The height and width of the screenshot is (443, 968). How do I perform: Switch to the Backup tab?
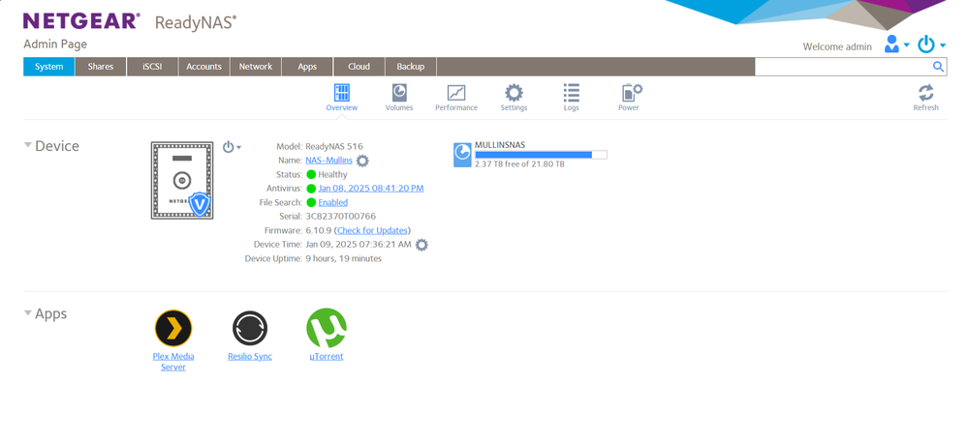(411, 67)
